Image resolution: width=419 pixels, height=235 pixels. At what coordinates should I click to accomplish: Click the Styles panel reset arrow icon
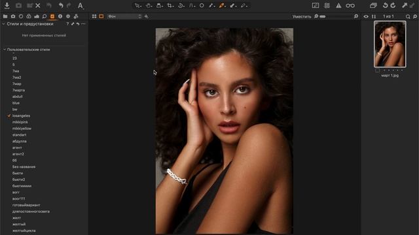(78, 23)
